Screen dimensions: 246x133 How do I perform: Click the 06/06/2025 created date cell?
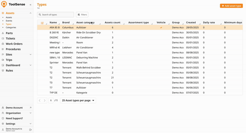(x=192, y=88)
